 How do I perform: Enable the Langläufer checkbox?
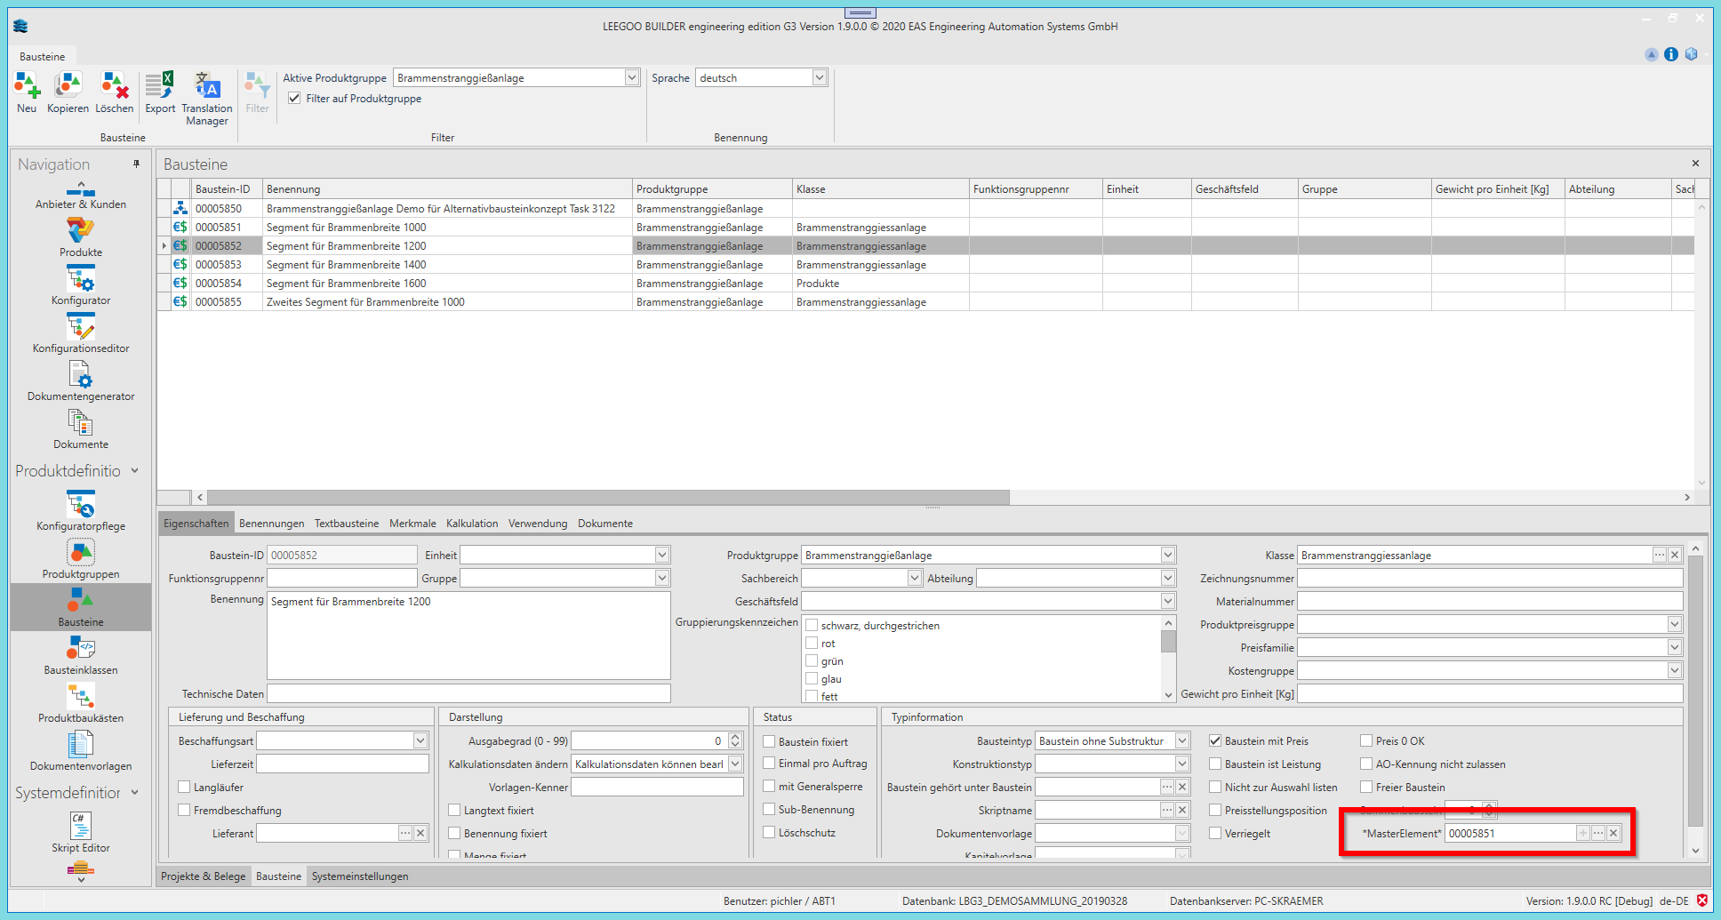tap(184, 787)
